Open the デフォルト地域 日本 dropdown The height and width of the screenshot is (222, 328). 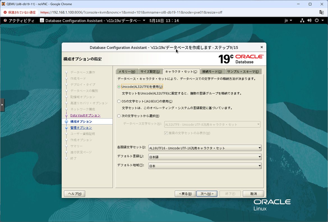point(205,166)
